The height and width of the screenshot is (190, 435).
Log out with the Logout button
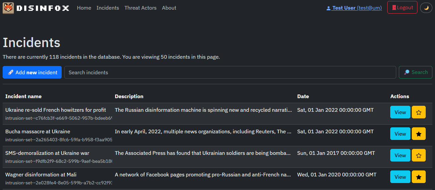(x=402, y=8)
